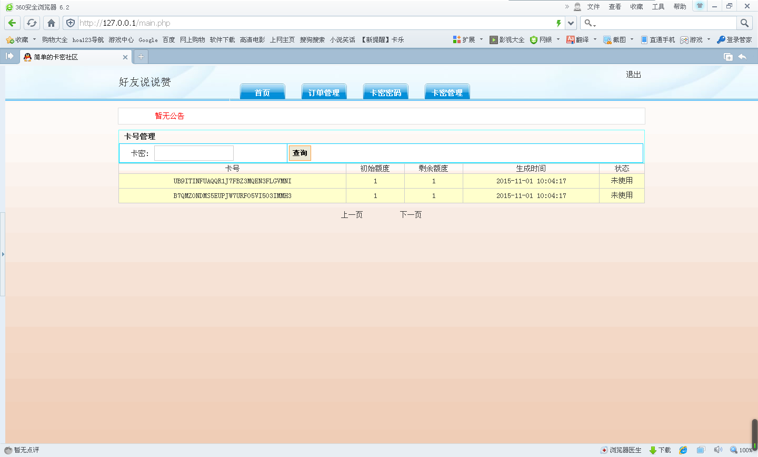The height and width of the screenshot is (457, 758).
Task: Expand the 翻译 dropdown arrow
Action: (x=595, y=39)
